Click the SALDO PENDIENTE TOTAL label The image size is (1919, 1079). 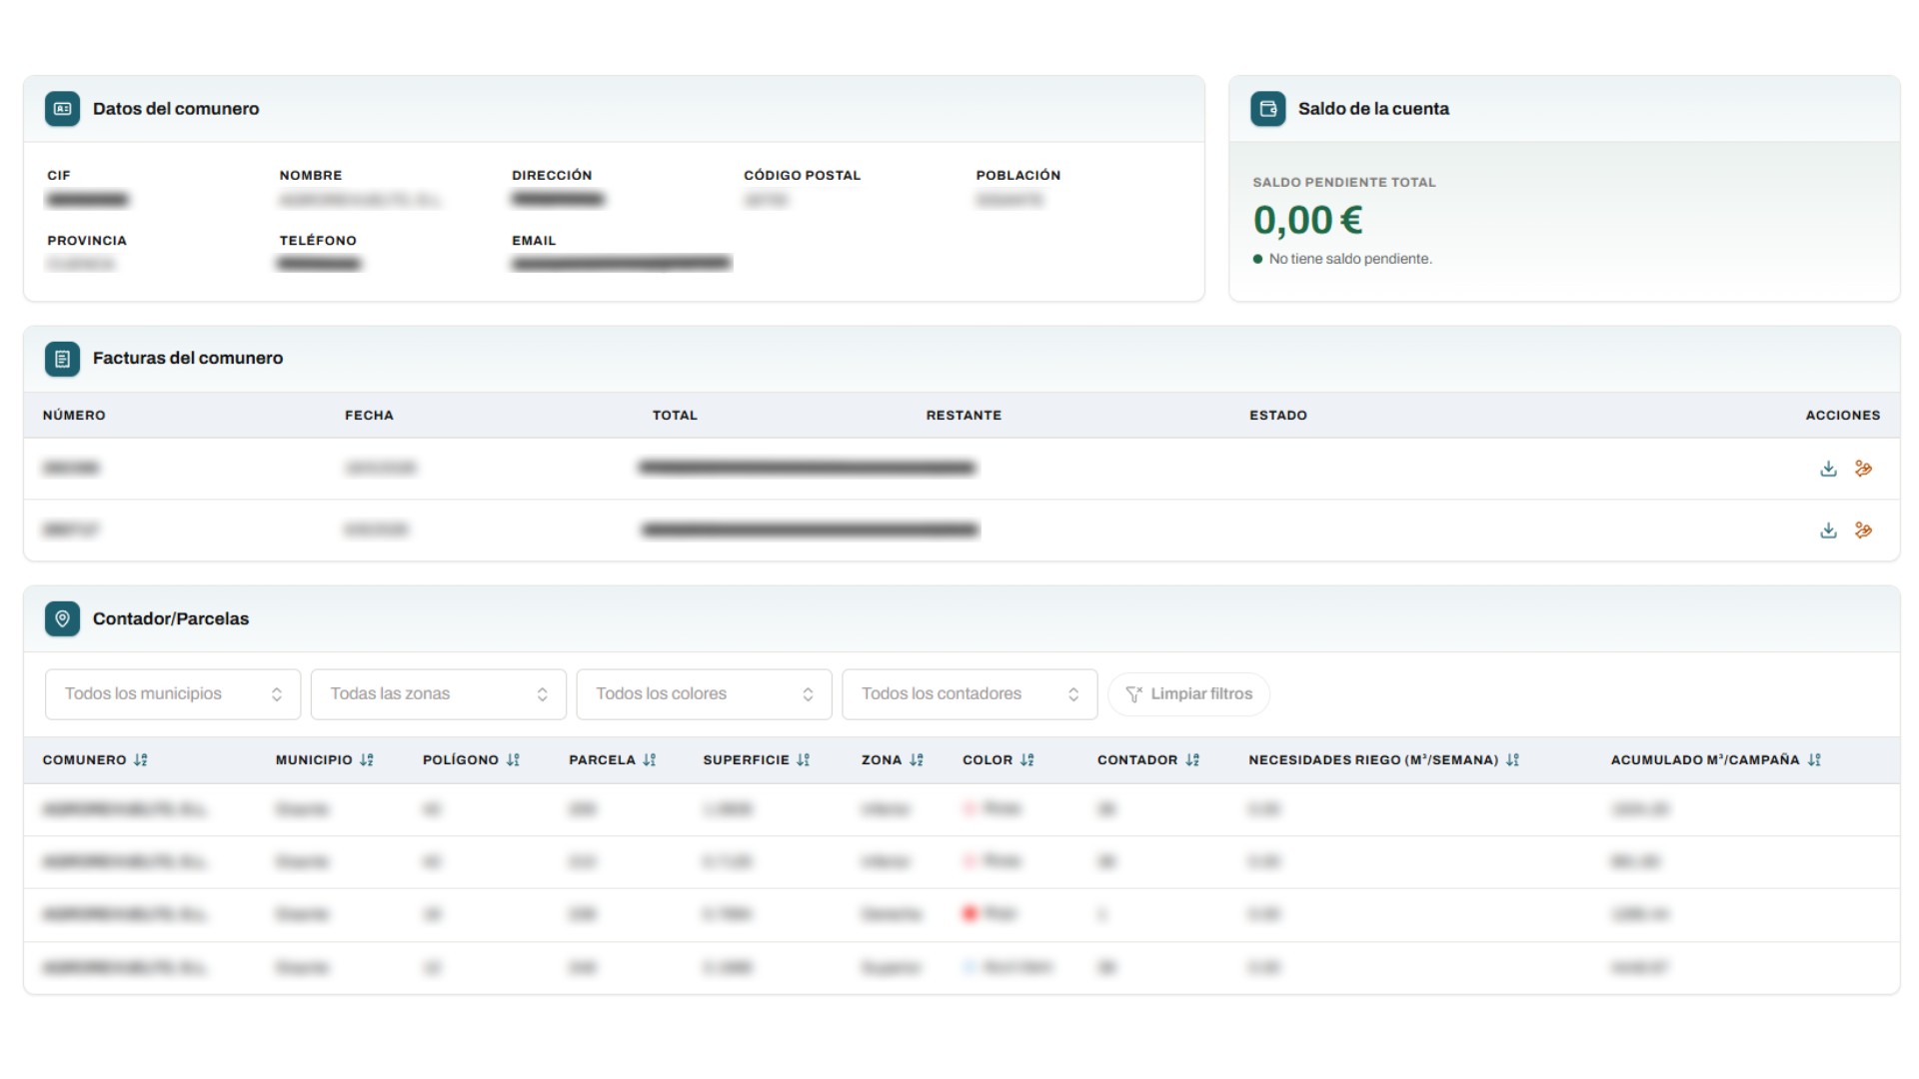coord(1344,183)
